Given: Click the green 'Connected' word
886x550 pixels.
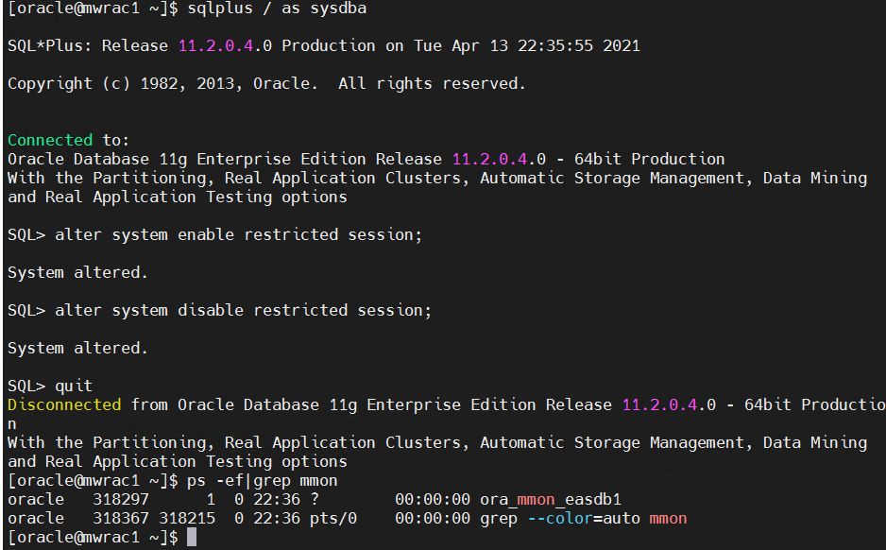Looking at the screenshot, I should click(x=50, y=140).
